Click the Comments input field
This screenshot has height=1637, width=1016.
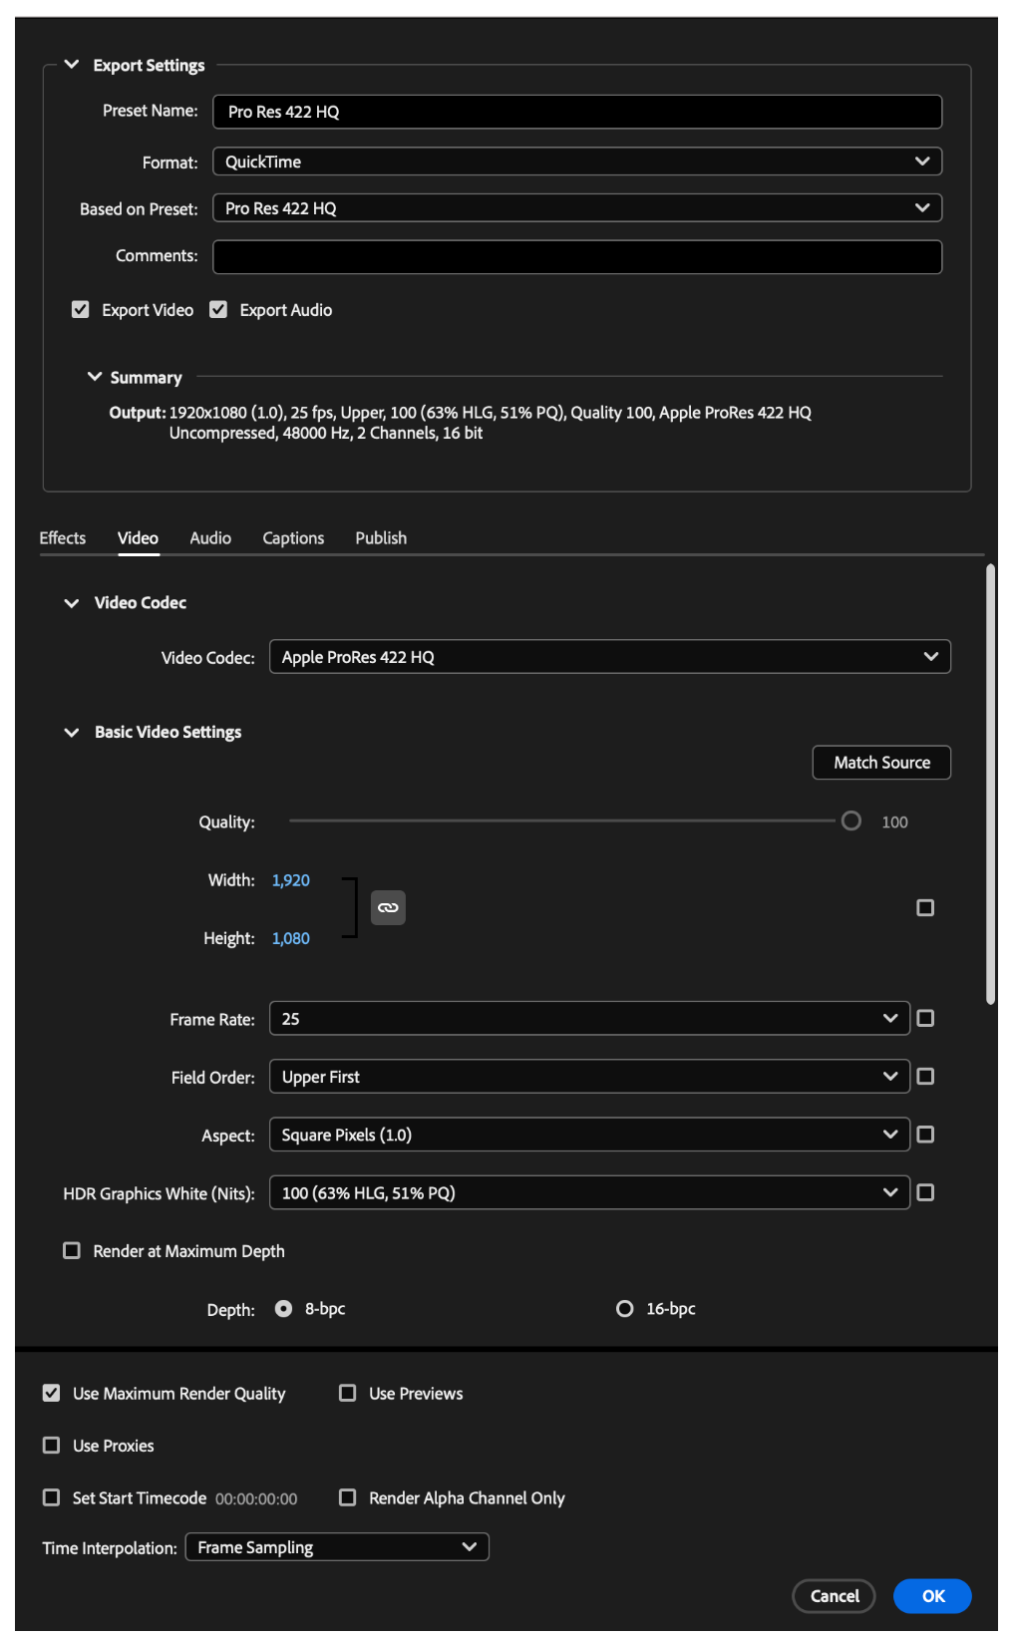(x=577, y=256)
